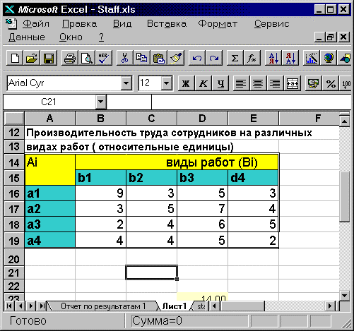Expand the Name Box C21 dropdown
This screenshot has height=331, width=354.
pyautogui.click(x=101, y=102)
